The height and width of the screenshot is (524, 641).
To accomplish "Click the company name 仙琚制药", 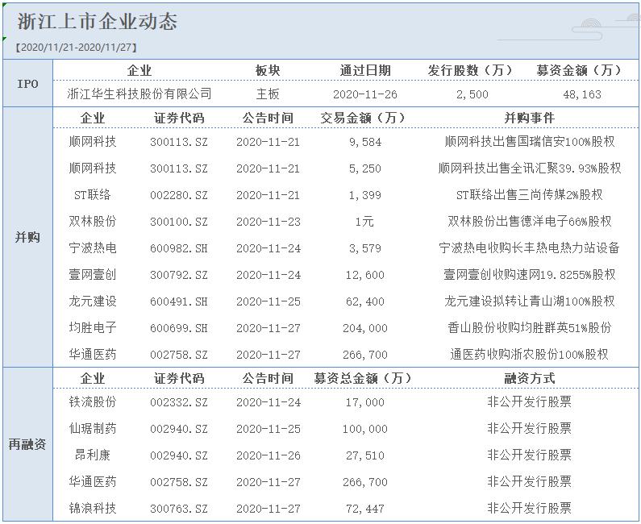I will (x=93, y=428).
